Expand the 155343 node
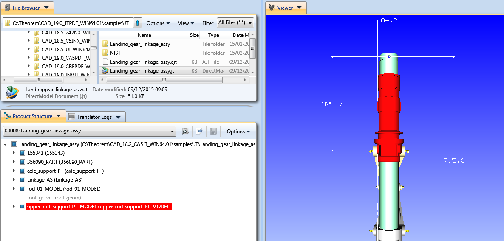 [14, 153]
